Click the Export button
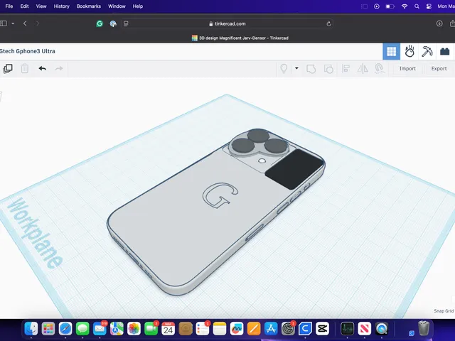The image size is (455, 341). [439, 69]
